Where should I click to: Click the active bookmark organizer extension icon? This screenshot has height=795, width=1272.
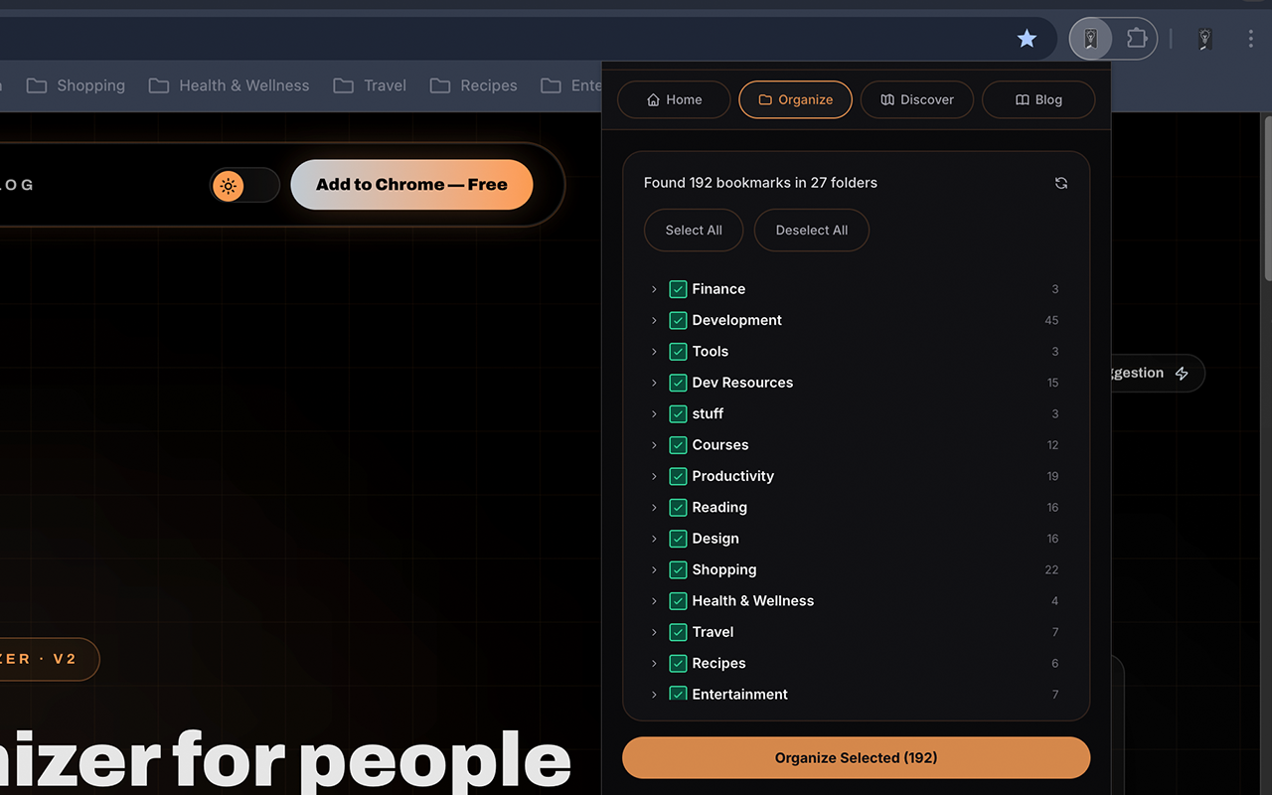(x=1090, y=39)
